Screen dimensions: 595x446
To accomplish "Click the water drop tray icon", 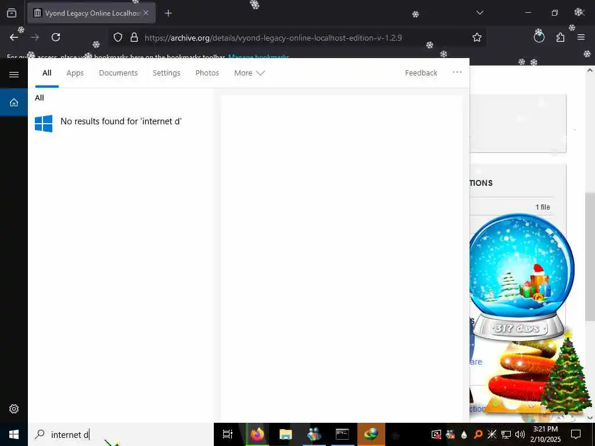I will pos(464,434).
